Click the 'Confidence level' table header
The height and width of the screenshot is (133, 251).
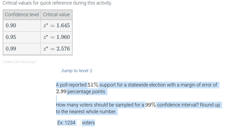pos(22,15)
